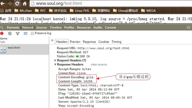Click the Content-Type text/html header

(x=91, y=85)
